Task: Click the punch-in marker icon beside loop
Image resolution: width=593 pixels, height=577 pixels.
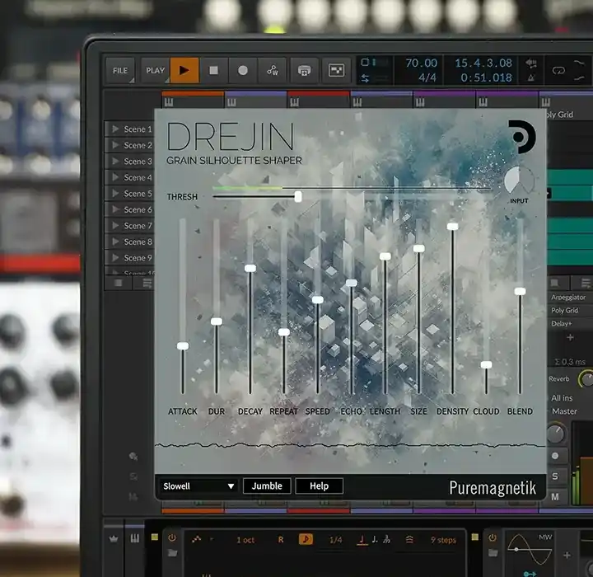Action: coord(579,63)
